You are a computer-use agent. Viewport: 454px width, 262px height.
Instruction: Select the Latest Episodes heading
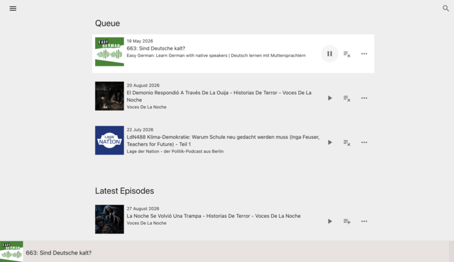tap(124, 191)
